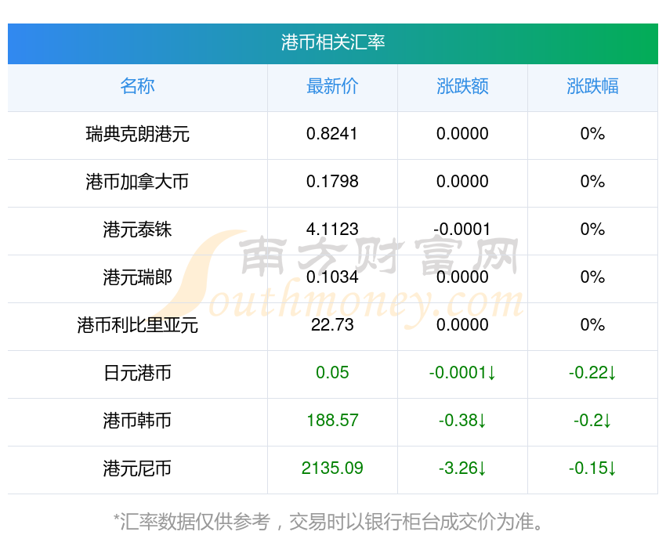
Task: Click the 涨跌幅 column header
Action: point(592,86)
